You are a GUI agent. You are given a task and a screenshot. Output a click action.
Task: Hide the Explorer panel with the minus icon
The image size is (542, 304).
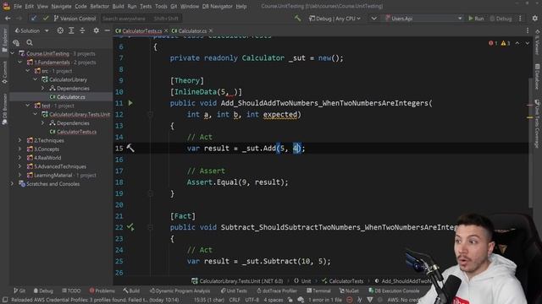[x=108, y=30]
